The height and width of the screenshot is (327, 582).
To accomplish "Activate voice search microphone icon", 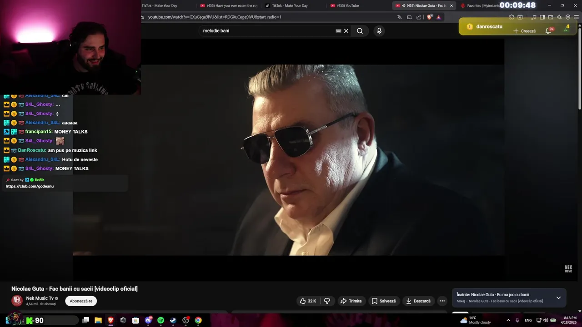I will (x=379, y=31).
